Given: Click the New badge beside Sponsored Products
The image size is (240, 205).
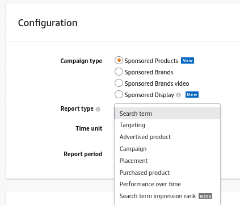Looking at the screenshot, I should (x=187, y=61).
